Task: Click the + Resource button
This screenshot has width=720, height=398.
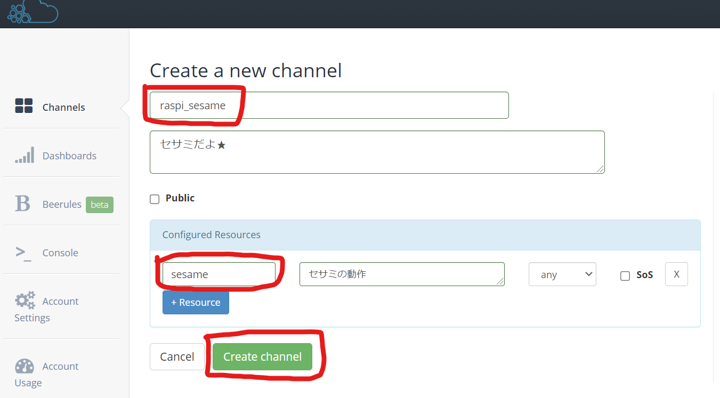Action: tap(196, 302)
